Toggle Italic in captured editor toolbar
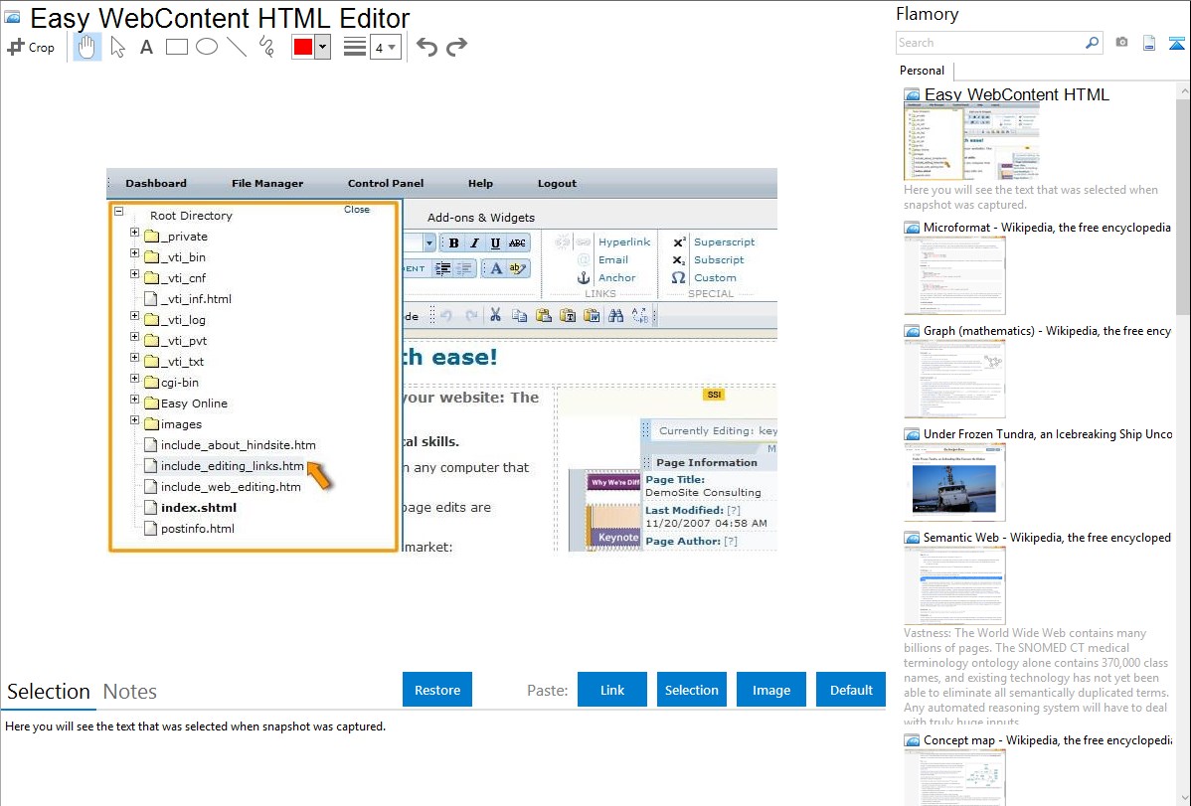 tap(475, 243)
